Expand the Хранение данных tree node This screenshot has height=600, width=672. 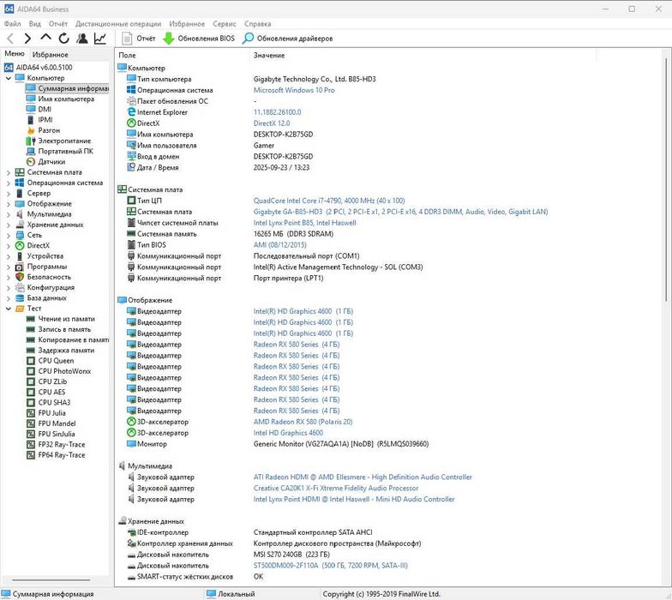[x=9, y=225]
